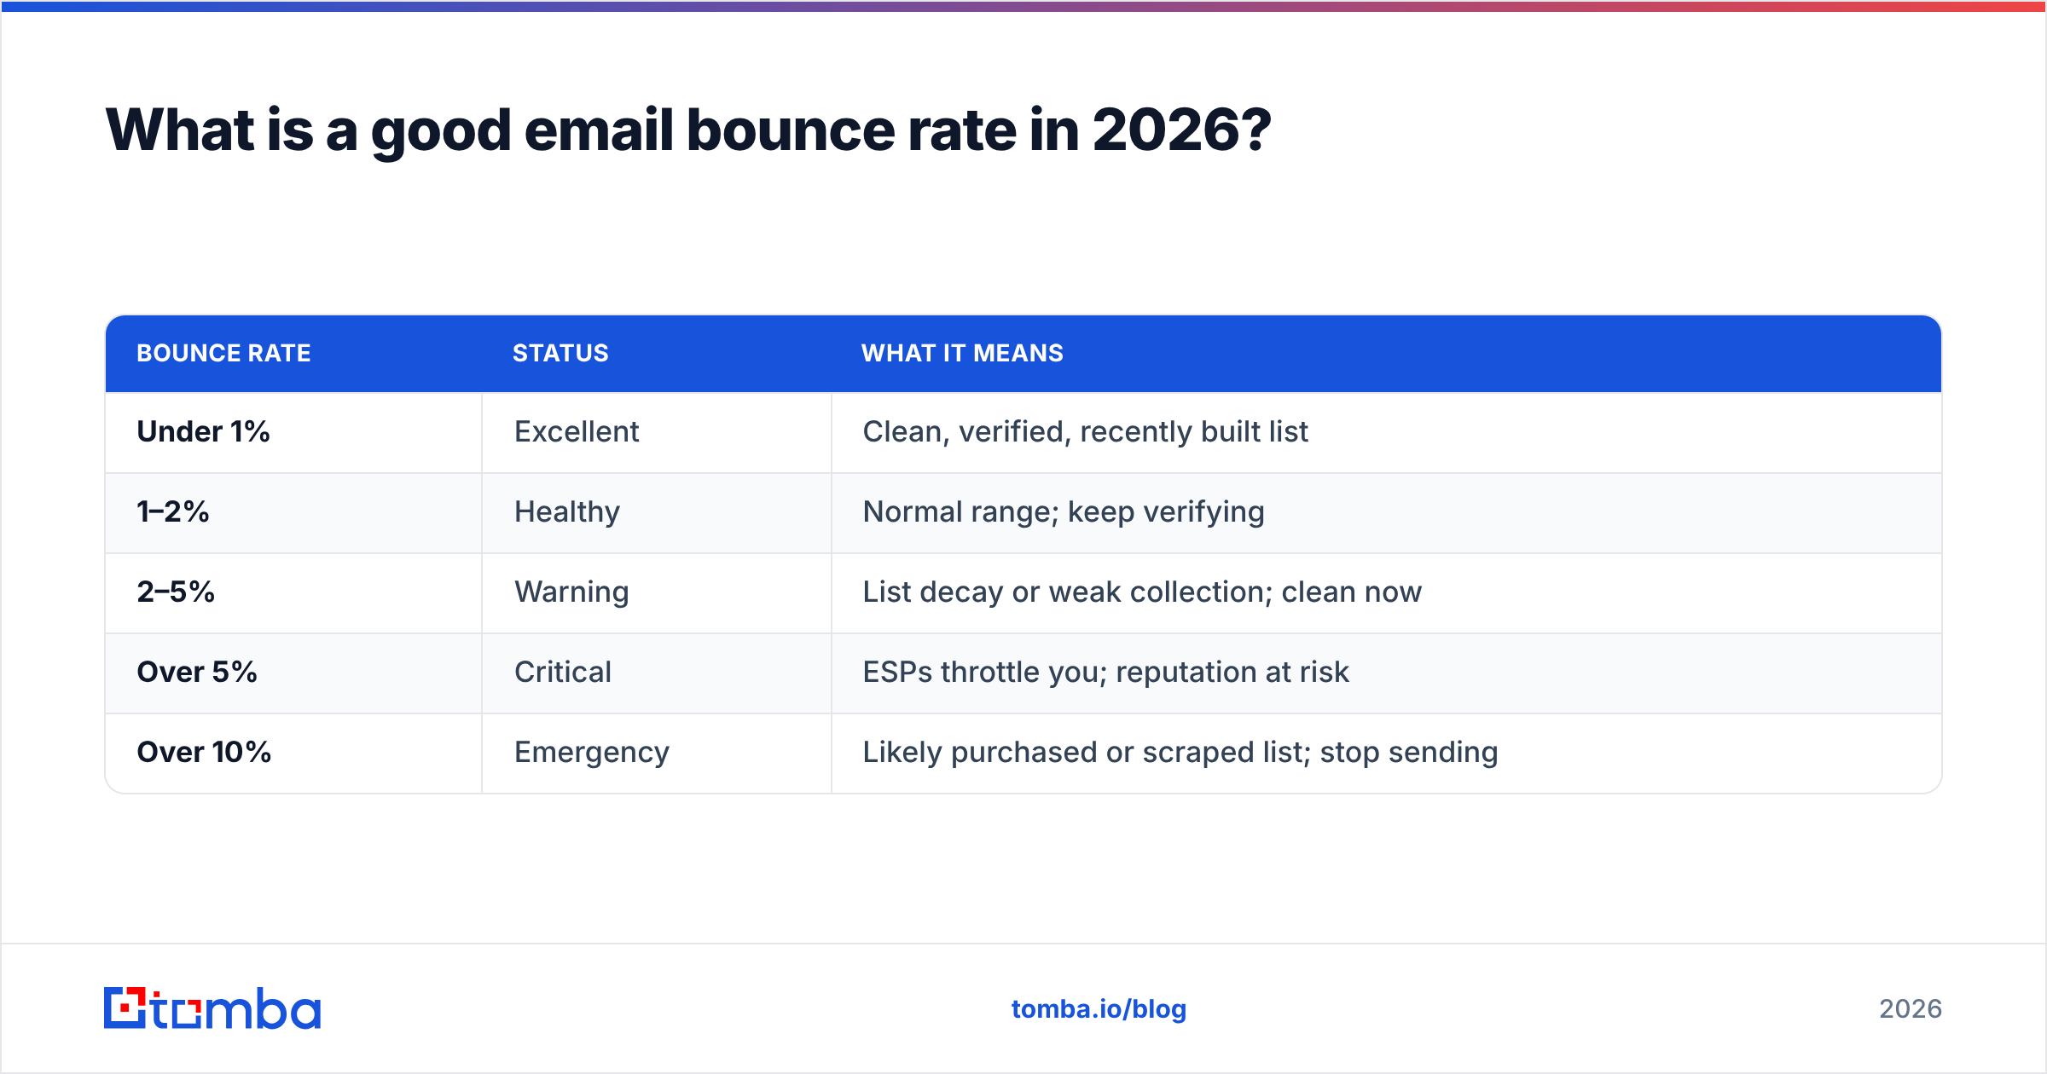Click the 'Warning' status cell
Image resolution: width=2047 pixels, height=1074 pixels.
(657, 593)
